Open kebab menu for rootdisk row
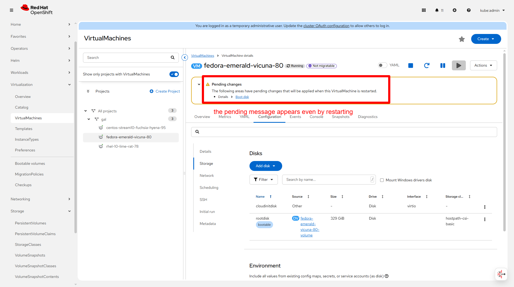514x287 pixels. (485, 219)
